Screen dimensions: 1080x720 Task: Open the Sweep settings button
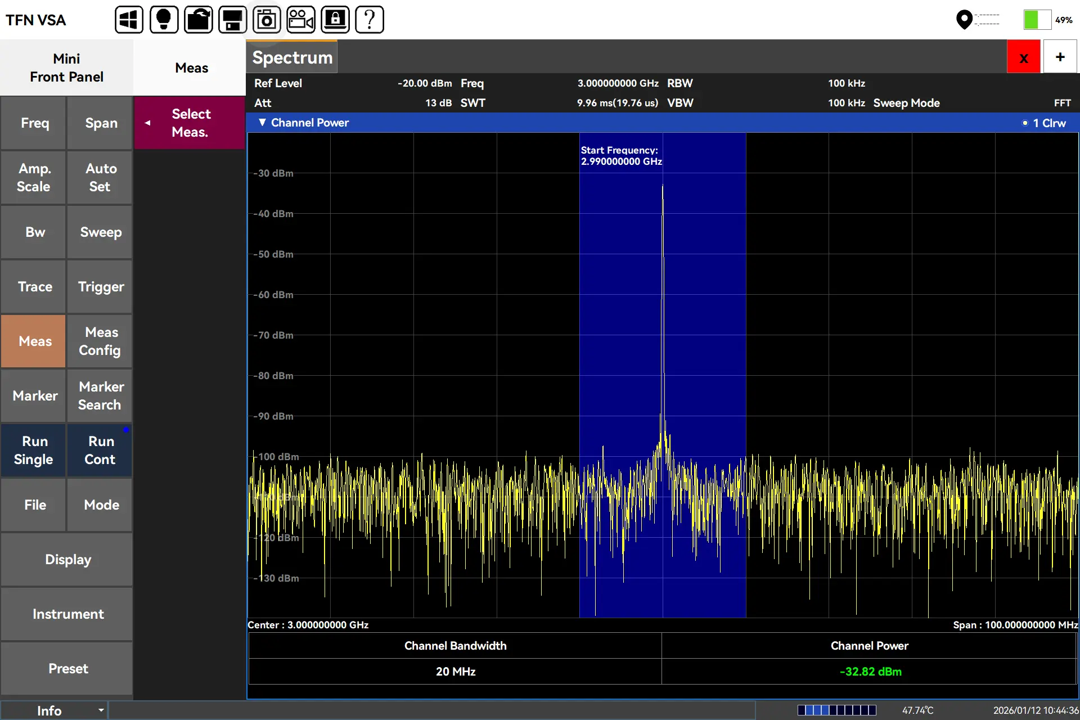(x=100, y=232)
